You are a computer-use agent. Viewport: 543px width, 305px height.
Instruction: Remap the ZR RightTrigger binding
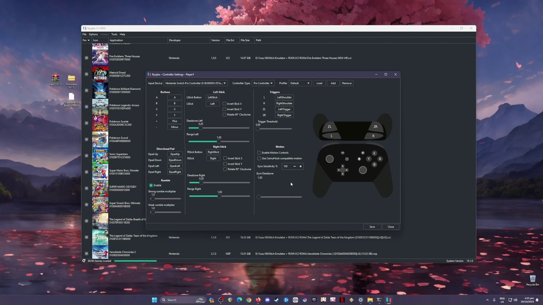[x=284, y=115]
